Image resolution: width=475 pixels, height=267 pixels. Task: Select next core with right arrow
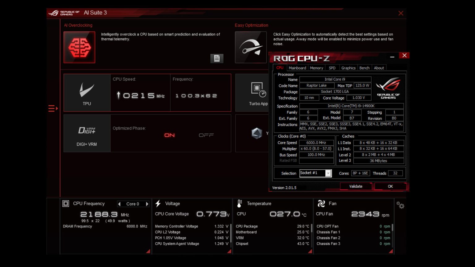pos(147,204)
